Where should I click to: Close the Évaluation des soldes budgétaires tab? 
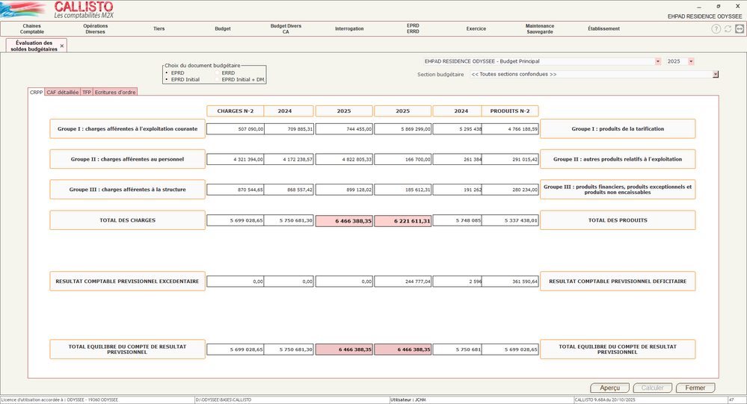[62, 46]
